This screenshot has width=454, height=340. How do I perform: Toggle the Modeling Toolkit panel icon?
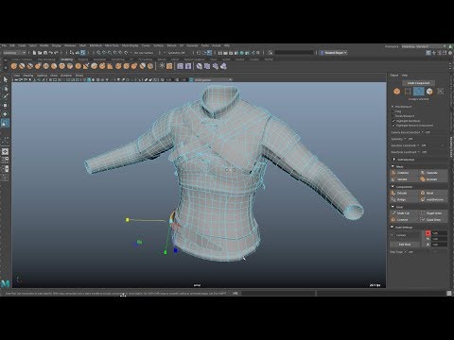pos(428,53)
